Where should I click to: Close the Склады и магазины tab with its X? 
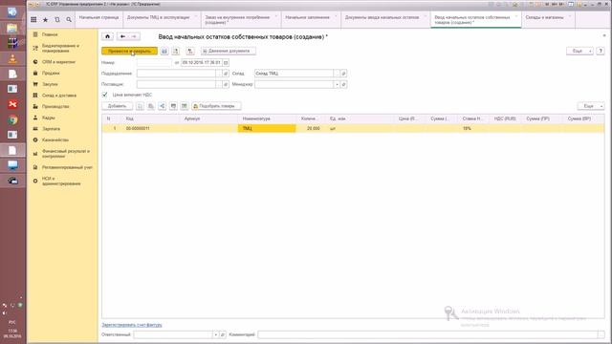[570, 16]
